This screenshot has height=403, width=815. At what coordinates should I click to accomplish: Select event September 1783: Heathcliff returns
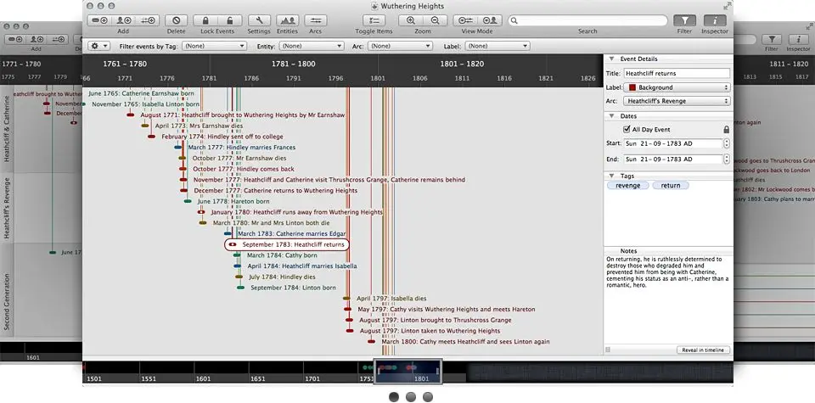pos(287,244)
